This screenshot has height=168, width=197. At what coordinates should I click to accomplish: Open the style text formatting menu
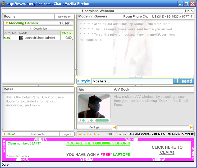[x=85, y=81]
